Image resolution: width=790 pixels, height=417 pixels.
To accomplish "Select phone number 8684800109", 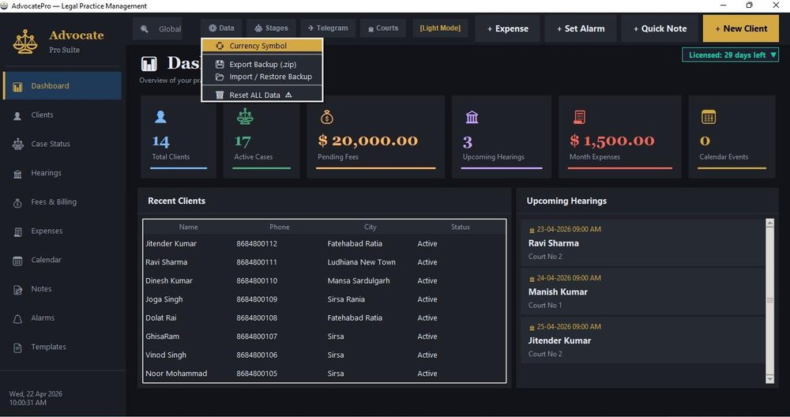I will click(x=257, y=299).
